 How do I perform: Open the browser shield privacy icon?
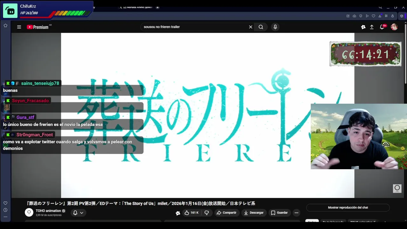[x=361, y=16]
